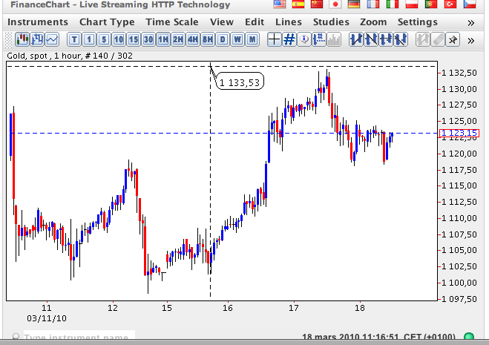Switch to the line chart icon

51,39
